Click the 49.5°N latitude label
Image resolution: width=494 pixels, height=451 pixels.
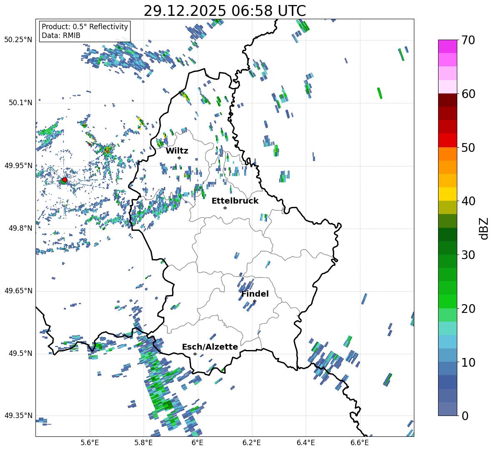pos(20,353)
